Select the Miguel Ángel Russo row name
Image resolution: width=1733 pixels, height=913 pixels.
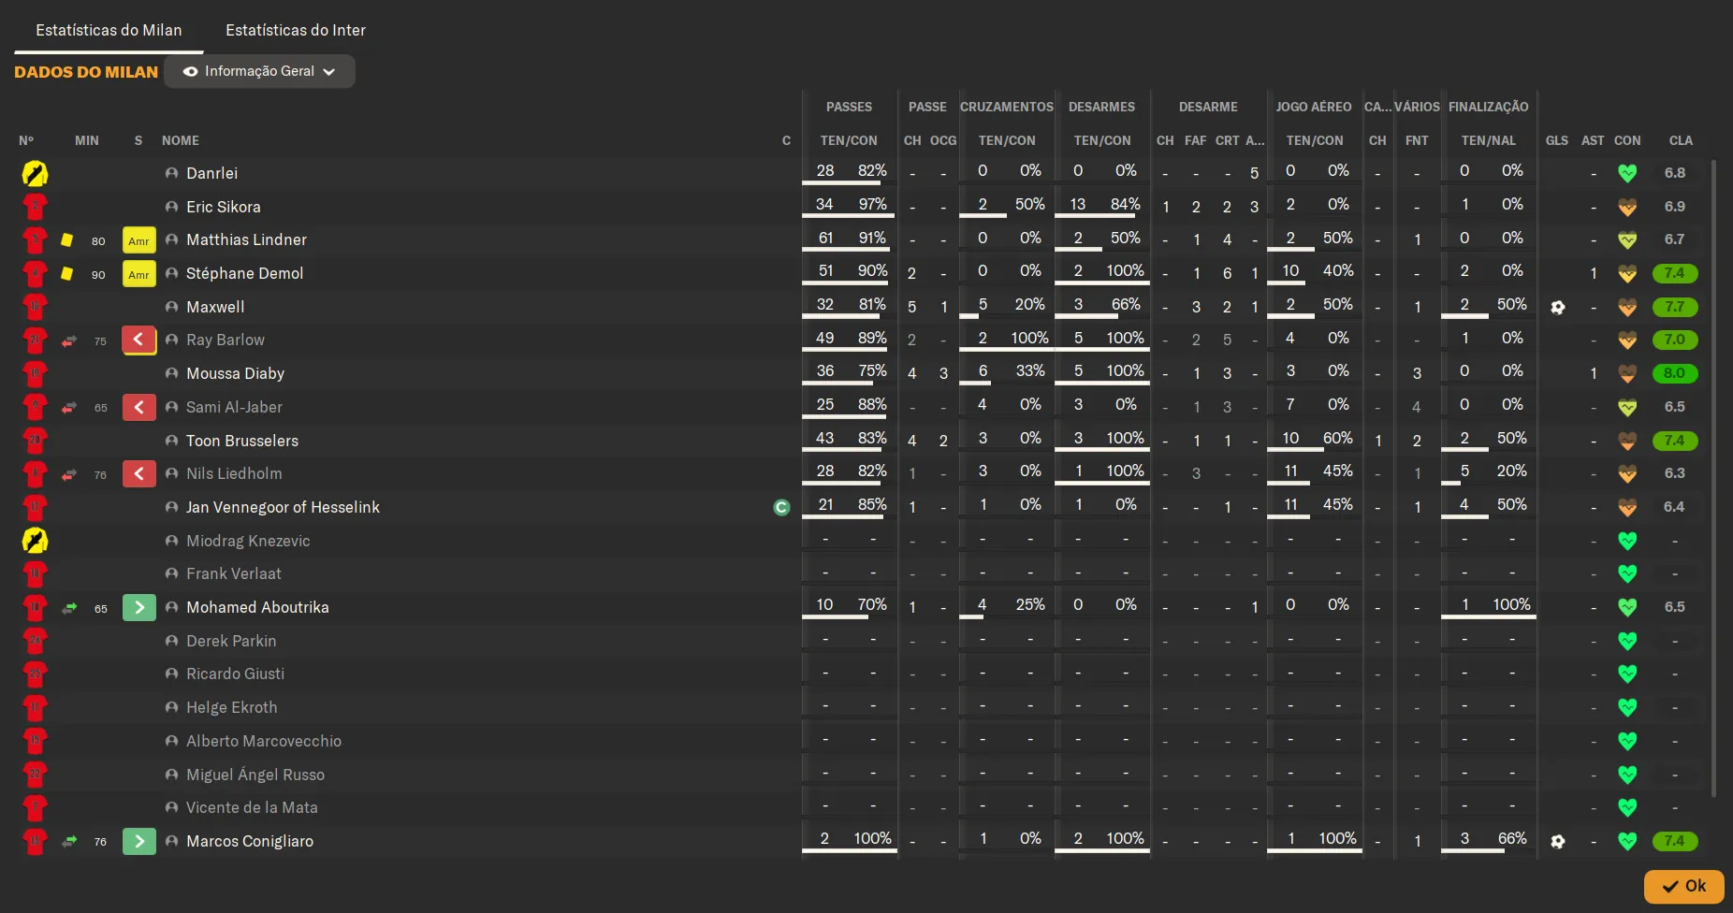255,775
